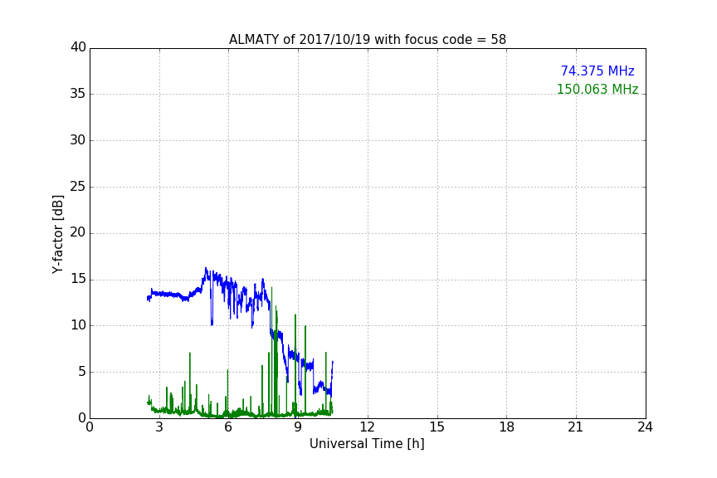717x478 pixels.
Task: Click x-axis tick label '12'
Action: point(367,427)
